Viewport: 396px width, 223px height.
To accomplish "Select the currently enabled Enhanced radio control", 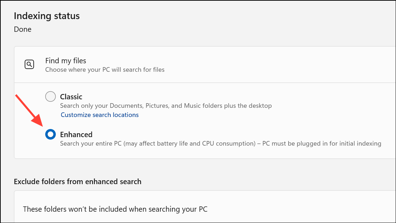I will [51, 134].
